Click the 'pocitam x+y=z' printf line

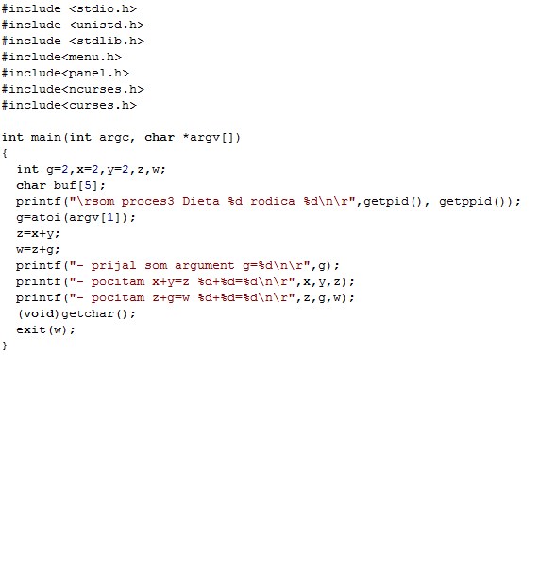pos(185,281)
